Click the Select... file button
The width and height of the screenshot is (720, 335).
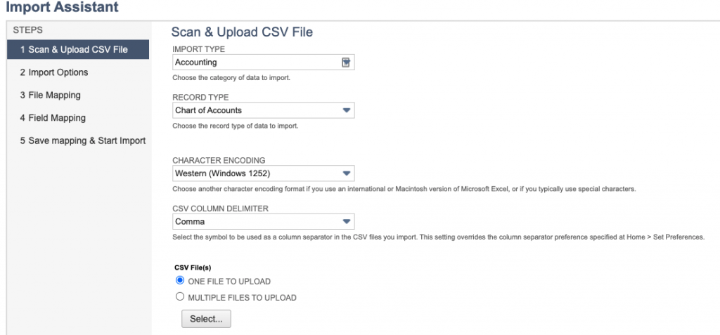pyautogui.click(x=206, y=319)
